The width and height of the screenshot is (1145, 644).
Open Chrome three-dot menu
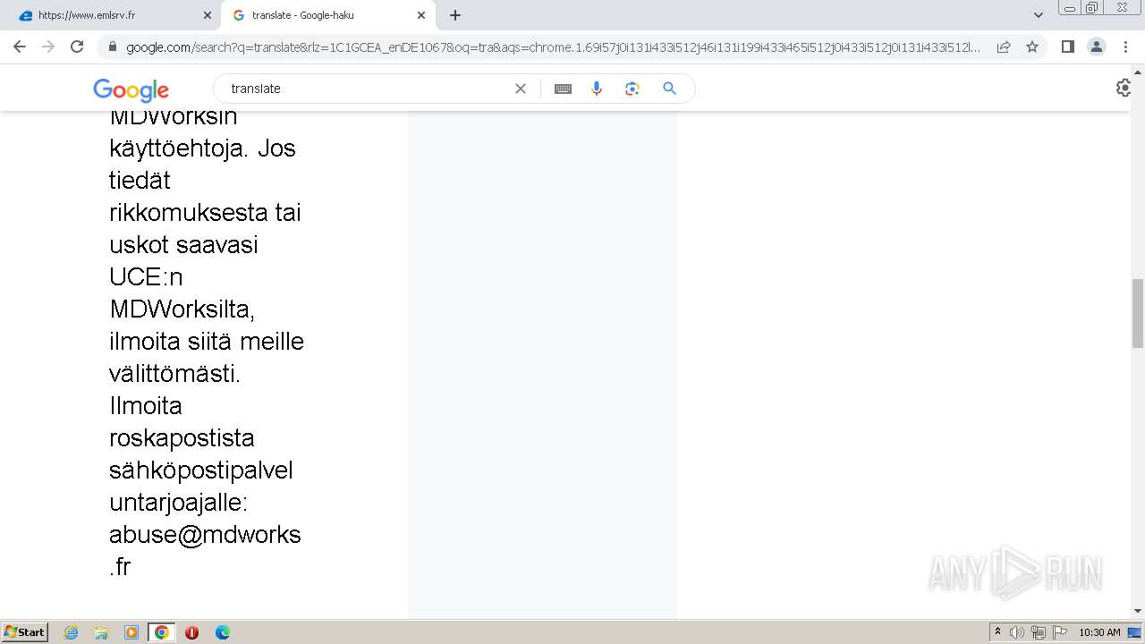coord(1125,47)
